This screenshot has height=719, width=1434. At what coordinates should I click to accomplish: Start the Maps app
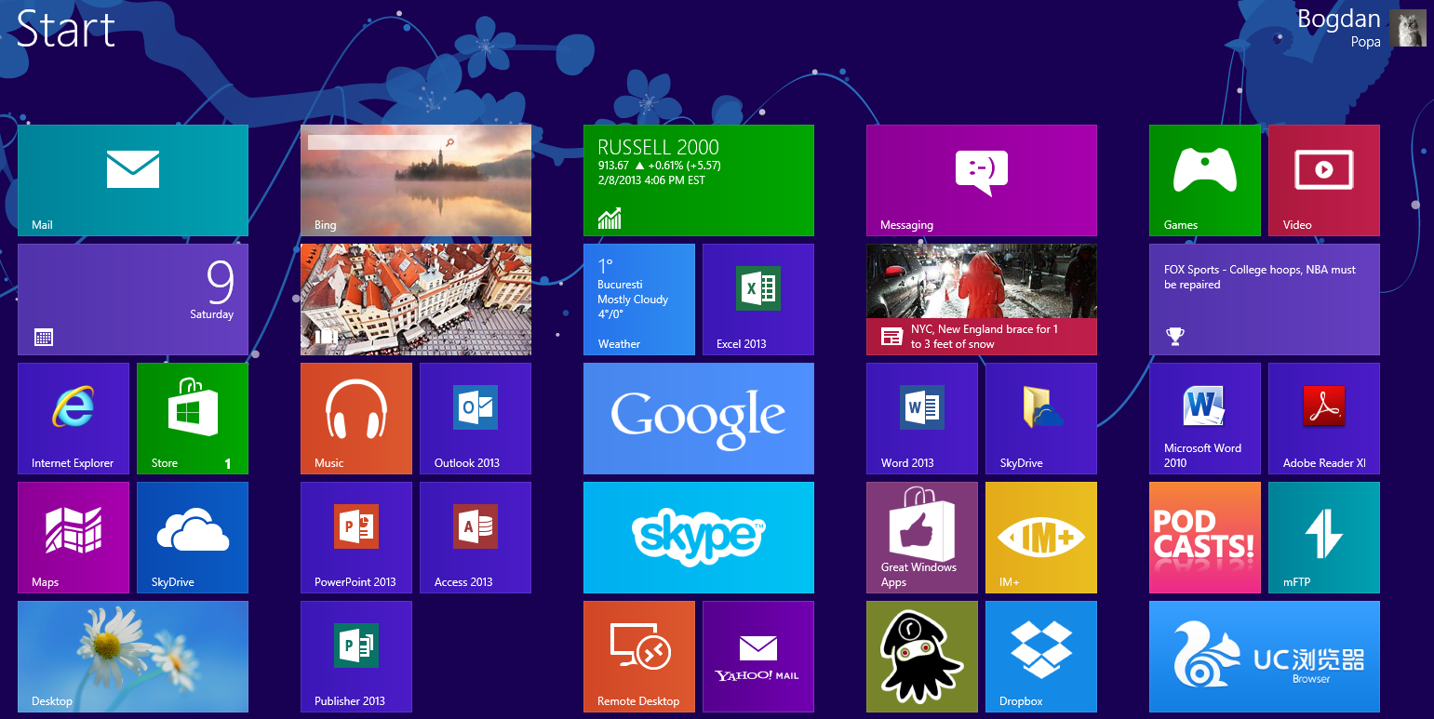pyautogui.click(x=74, y=537)
